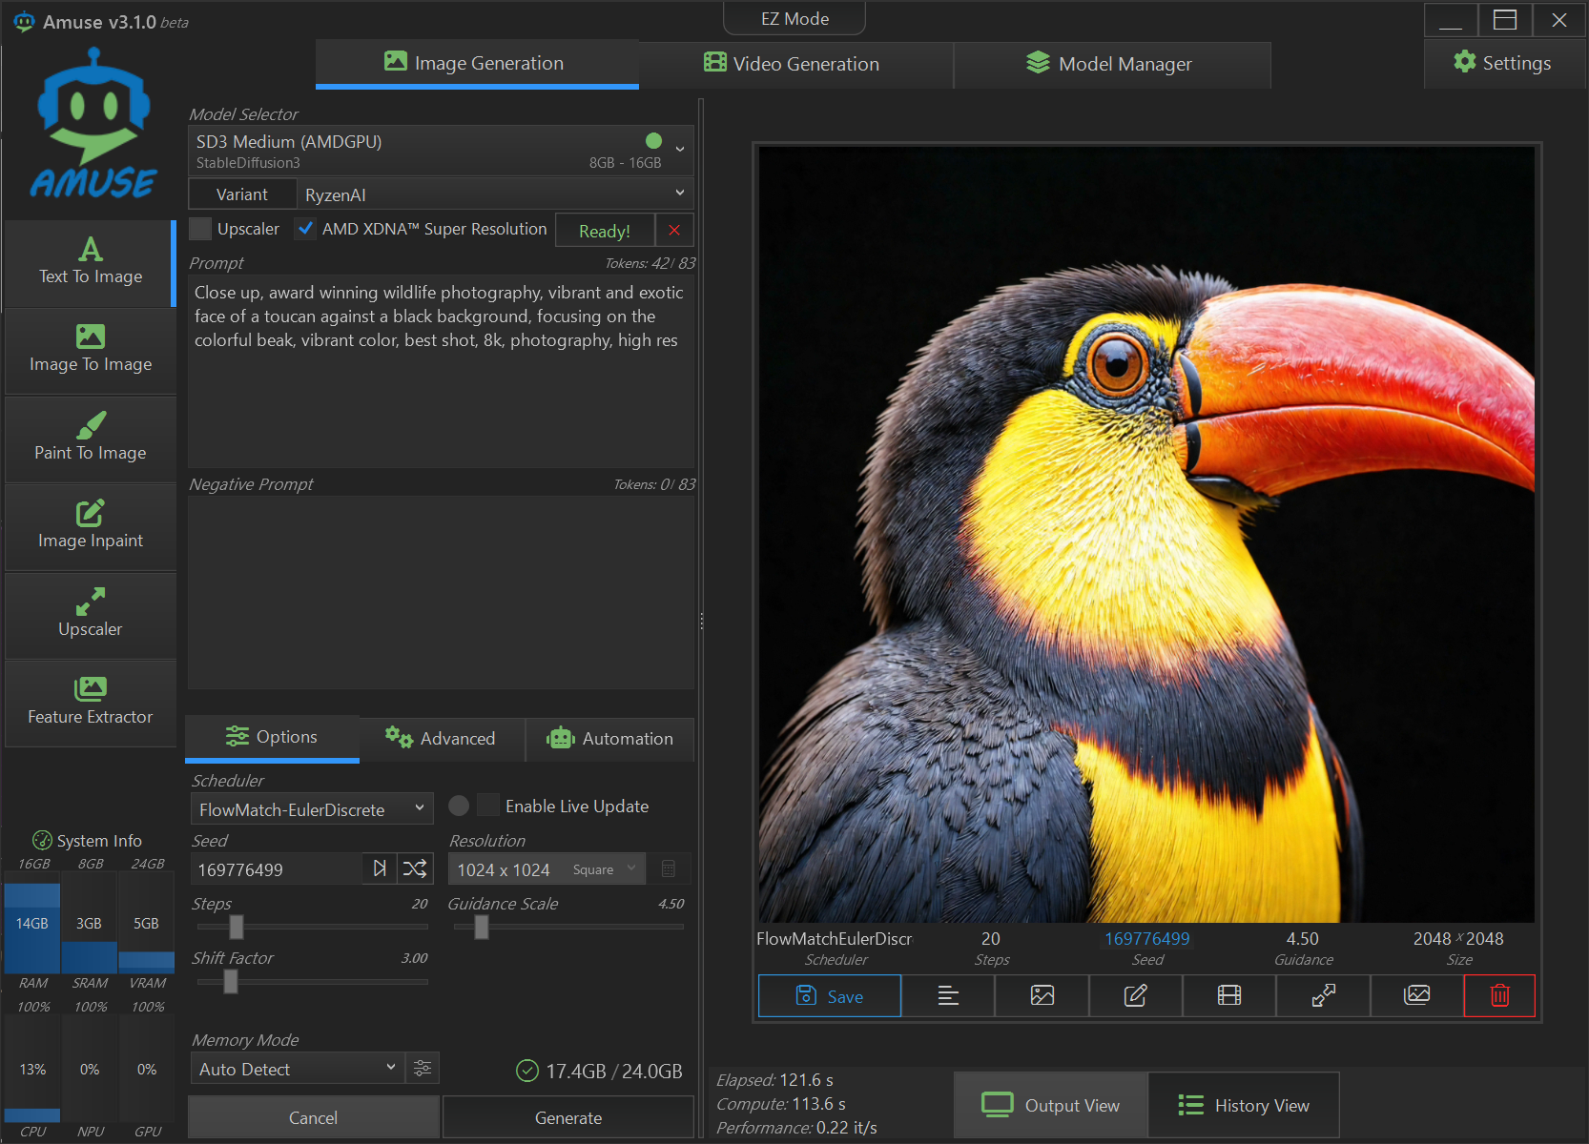Select the Image Inpaint tool

[x=91, y=526]
